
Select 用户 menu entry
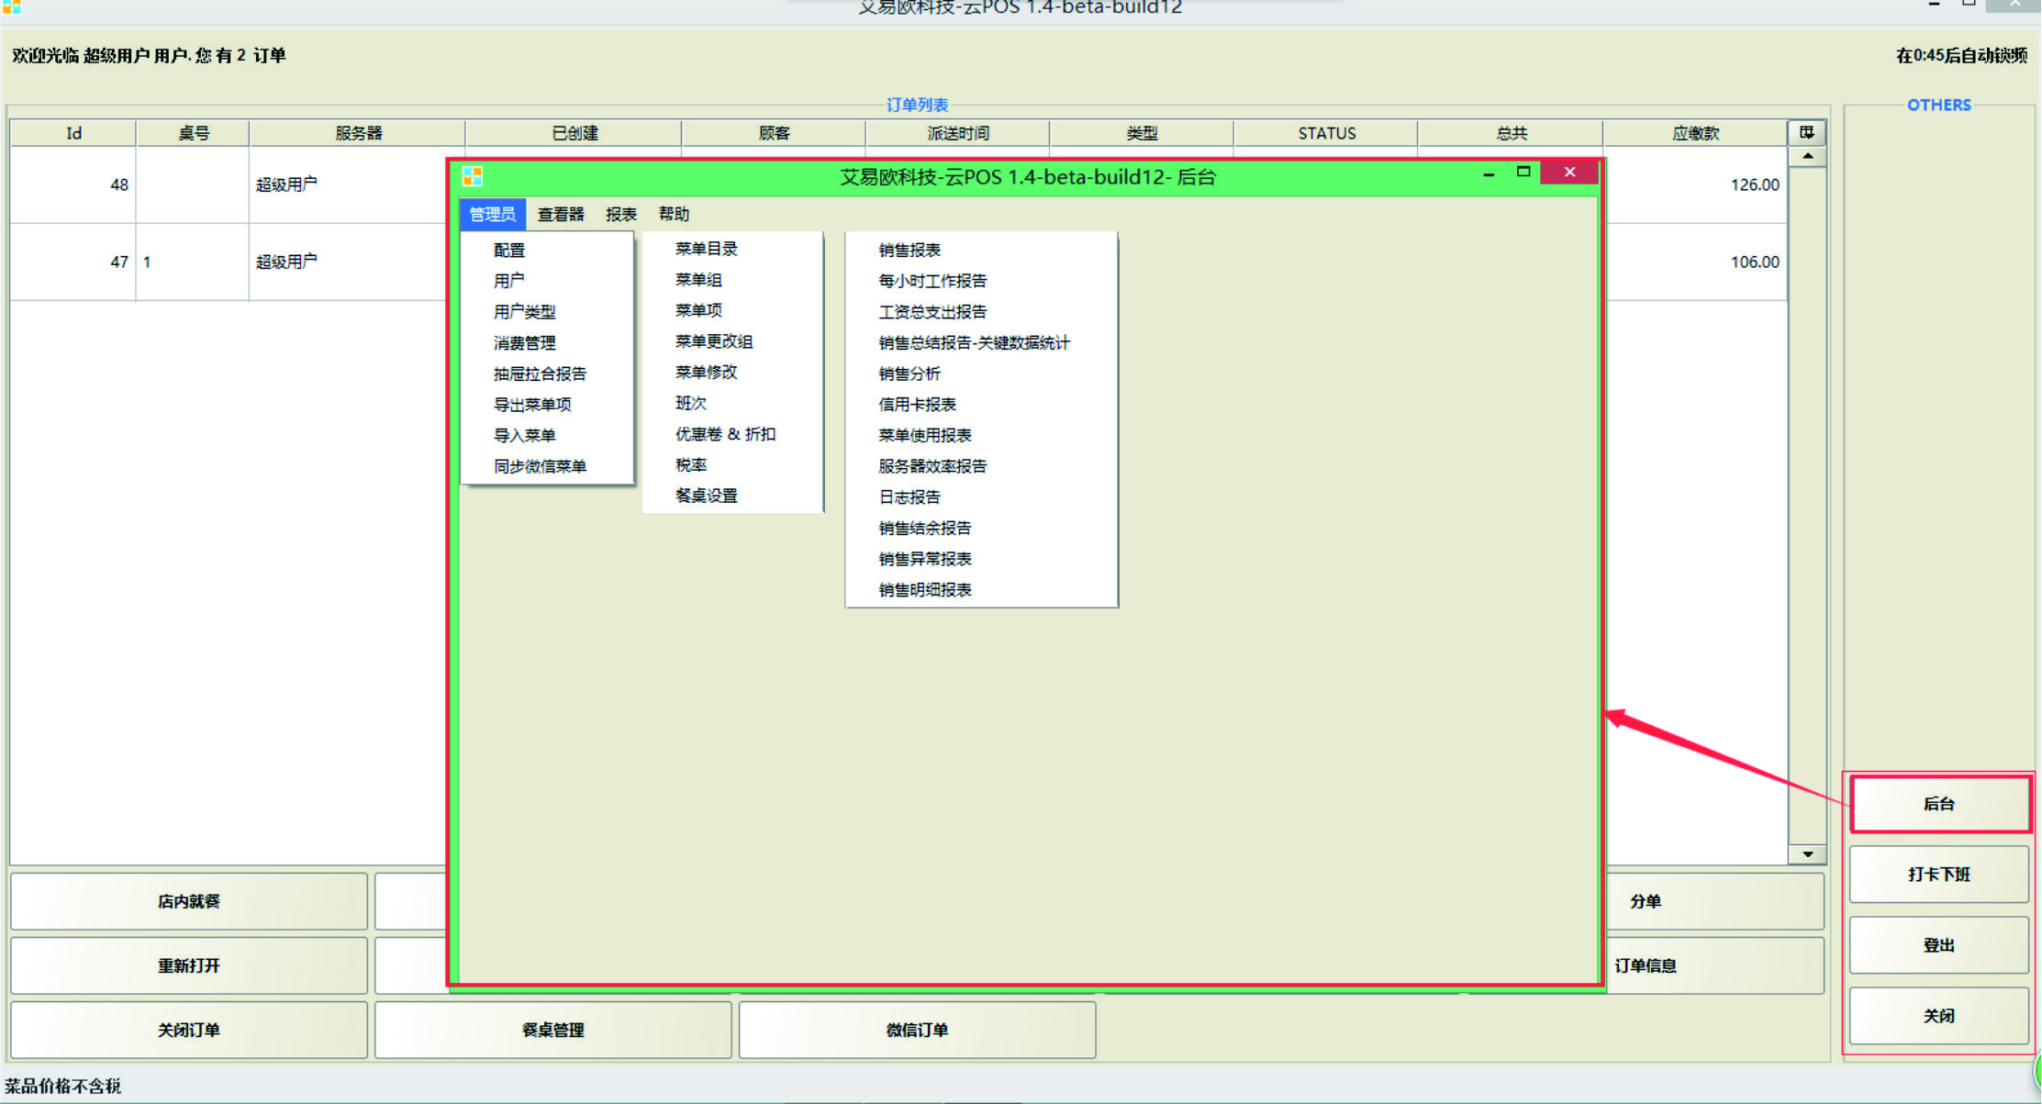click(509, 281)
